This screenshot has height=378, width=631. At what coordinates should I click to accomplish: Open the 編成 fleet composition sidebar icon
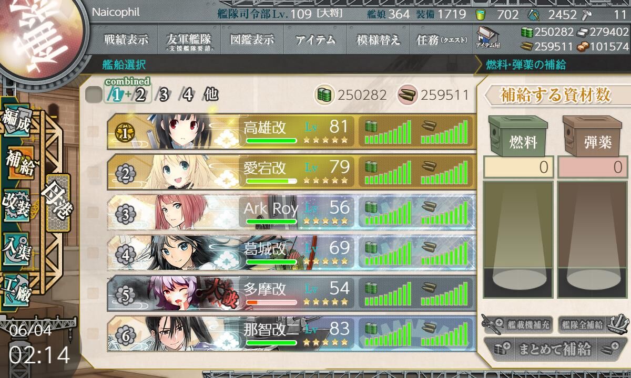(x=17, y=123)
